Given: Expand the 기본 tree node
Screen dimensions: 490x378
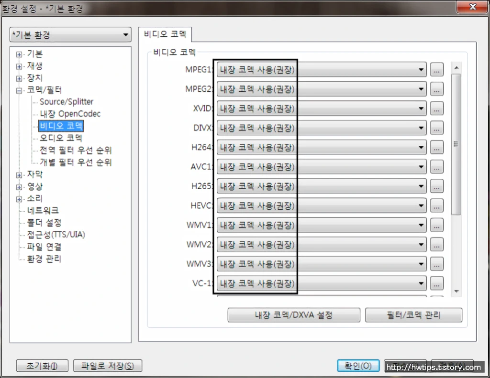Looking at the screenshot, I should (x=18, y=54).
